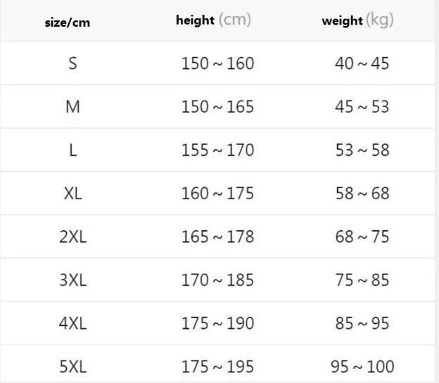This screenshot has width=439, height=383.
Task: Click the size/cm column header
Action: coord(68,23)
